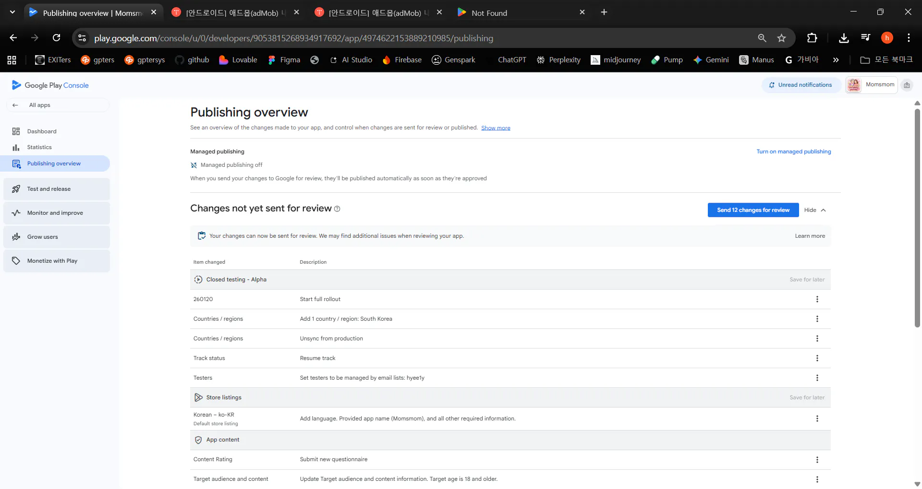Image resolution: width=922 pixels, height=489 pixels.
Task: Expand Monetize with Play section
Action: point(57,261)
